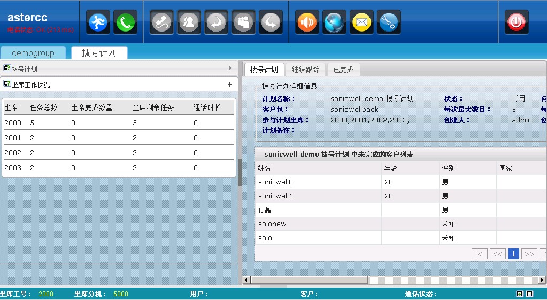This screenshot has height=300, width=547.
Task: Open the 继续跟踪 tab
Action: pos(306,70)
